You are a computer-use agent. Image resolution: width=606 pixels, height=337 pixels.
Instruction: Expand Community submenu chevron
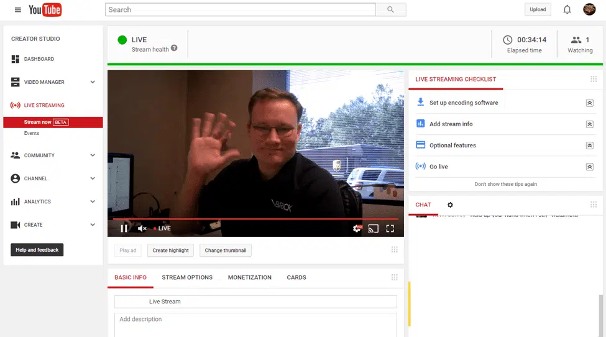pos(93,155)
